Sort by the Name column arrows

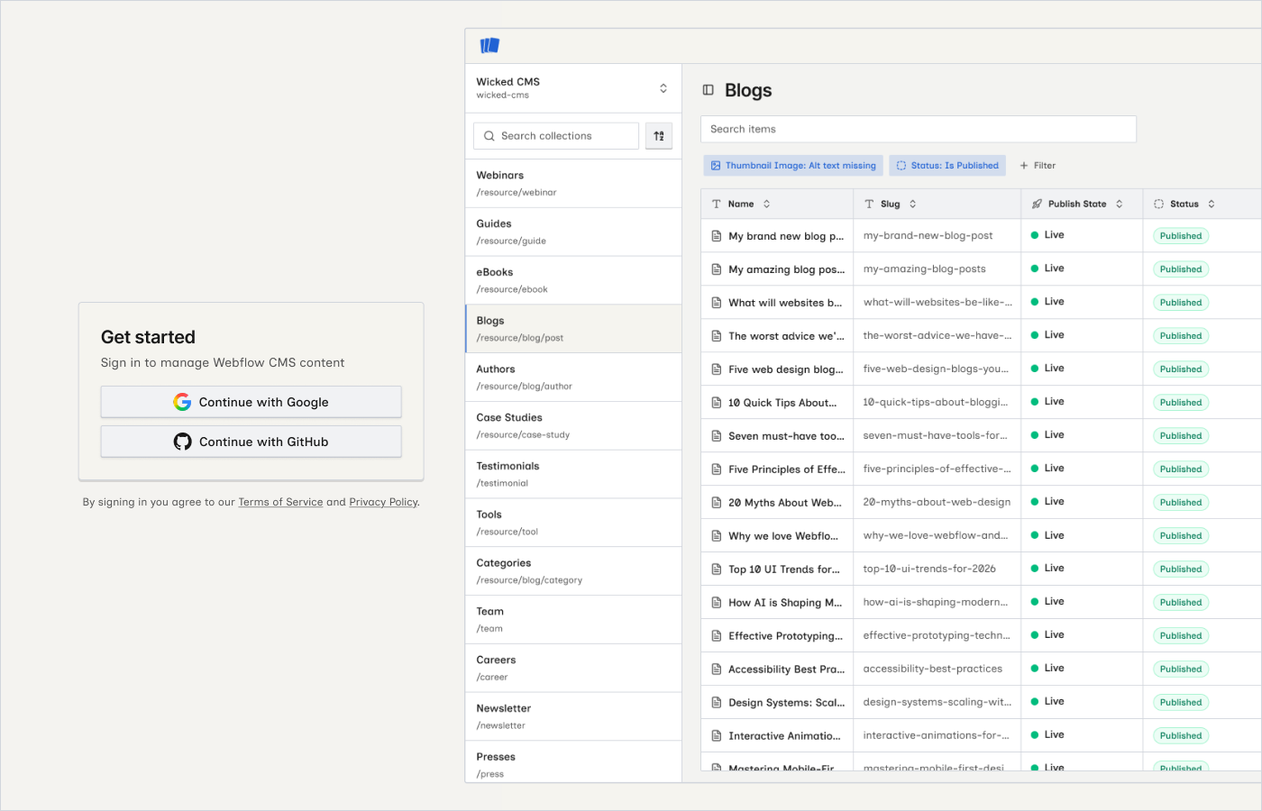pyautogui.click(x=767, y=205)
